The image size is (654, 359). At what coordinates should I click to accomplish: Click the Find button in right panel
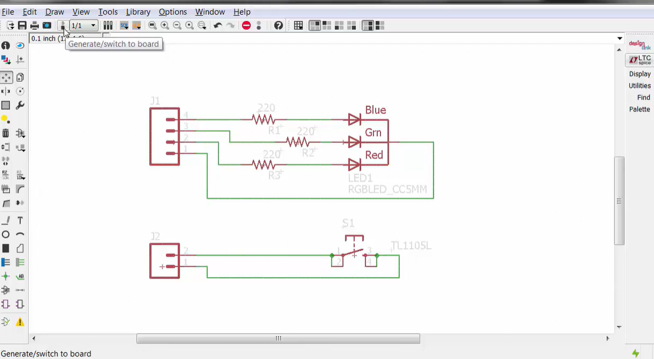644,97
